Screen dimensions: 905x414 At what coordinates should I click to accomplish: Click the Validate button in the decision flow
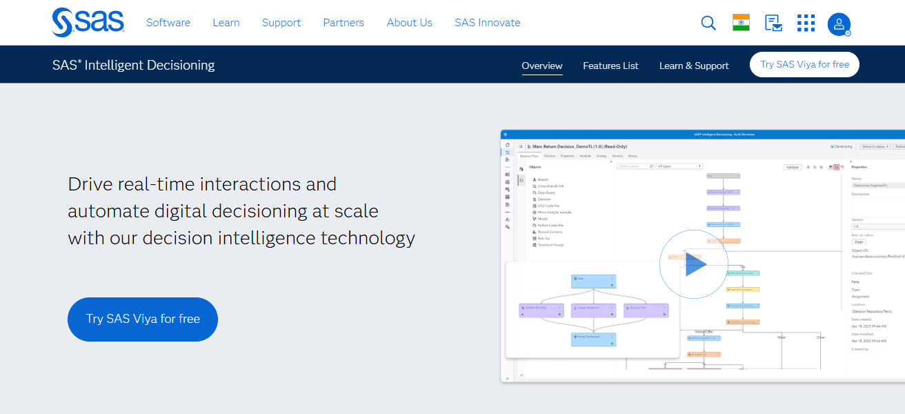coord(792,167)
